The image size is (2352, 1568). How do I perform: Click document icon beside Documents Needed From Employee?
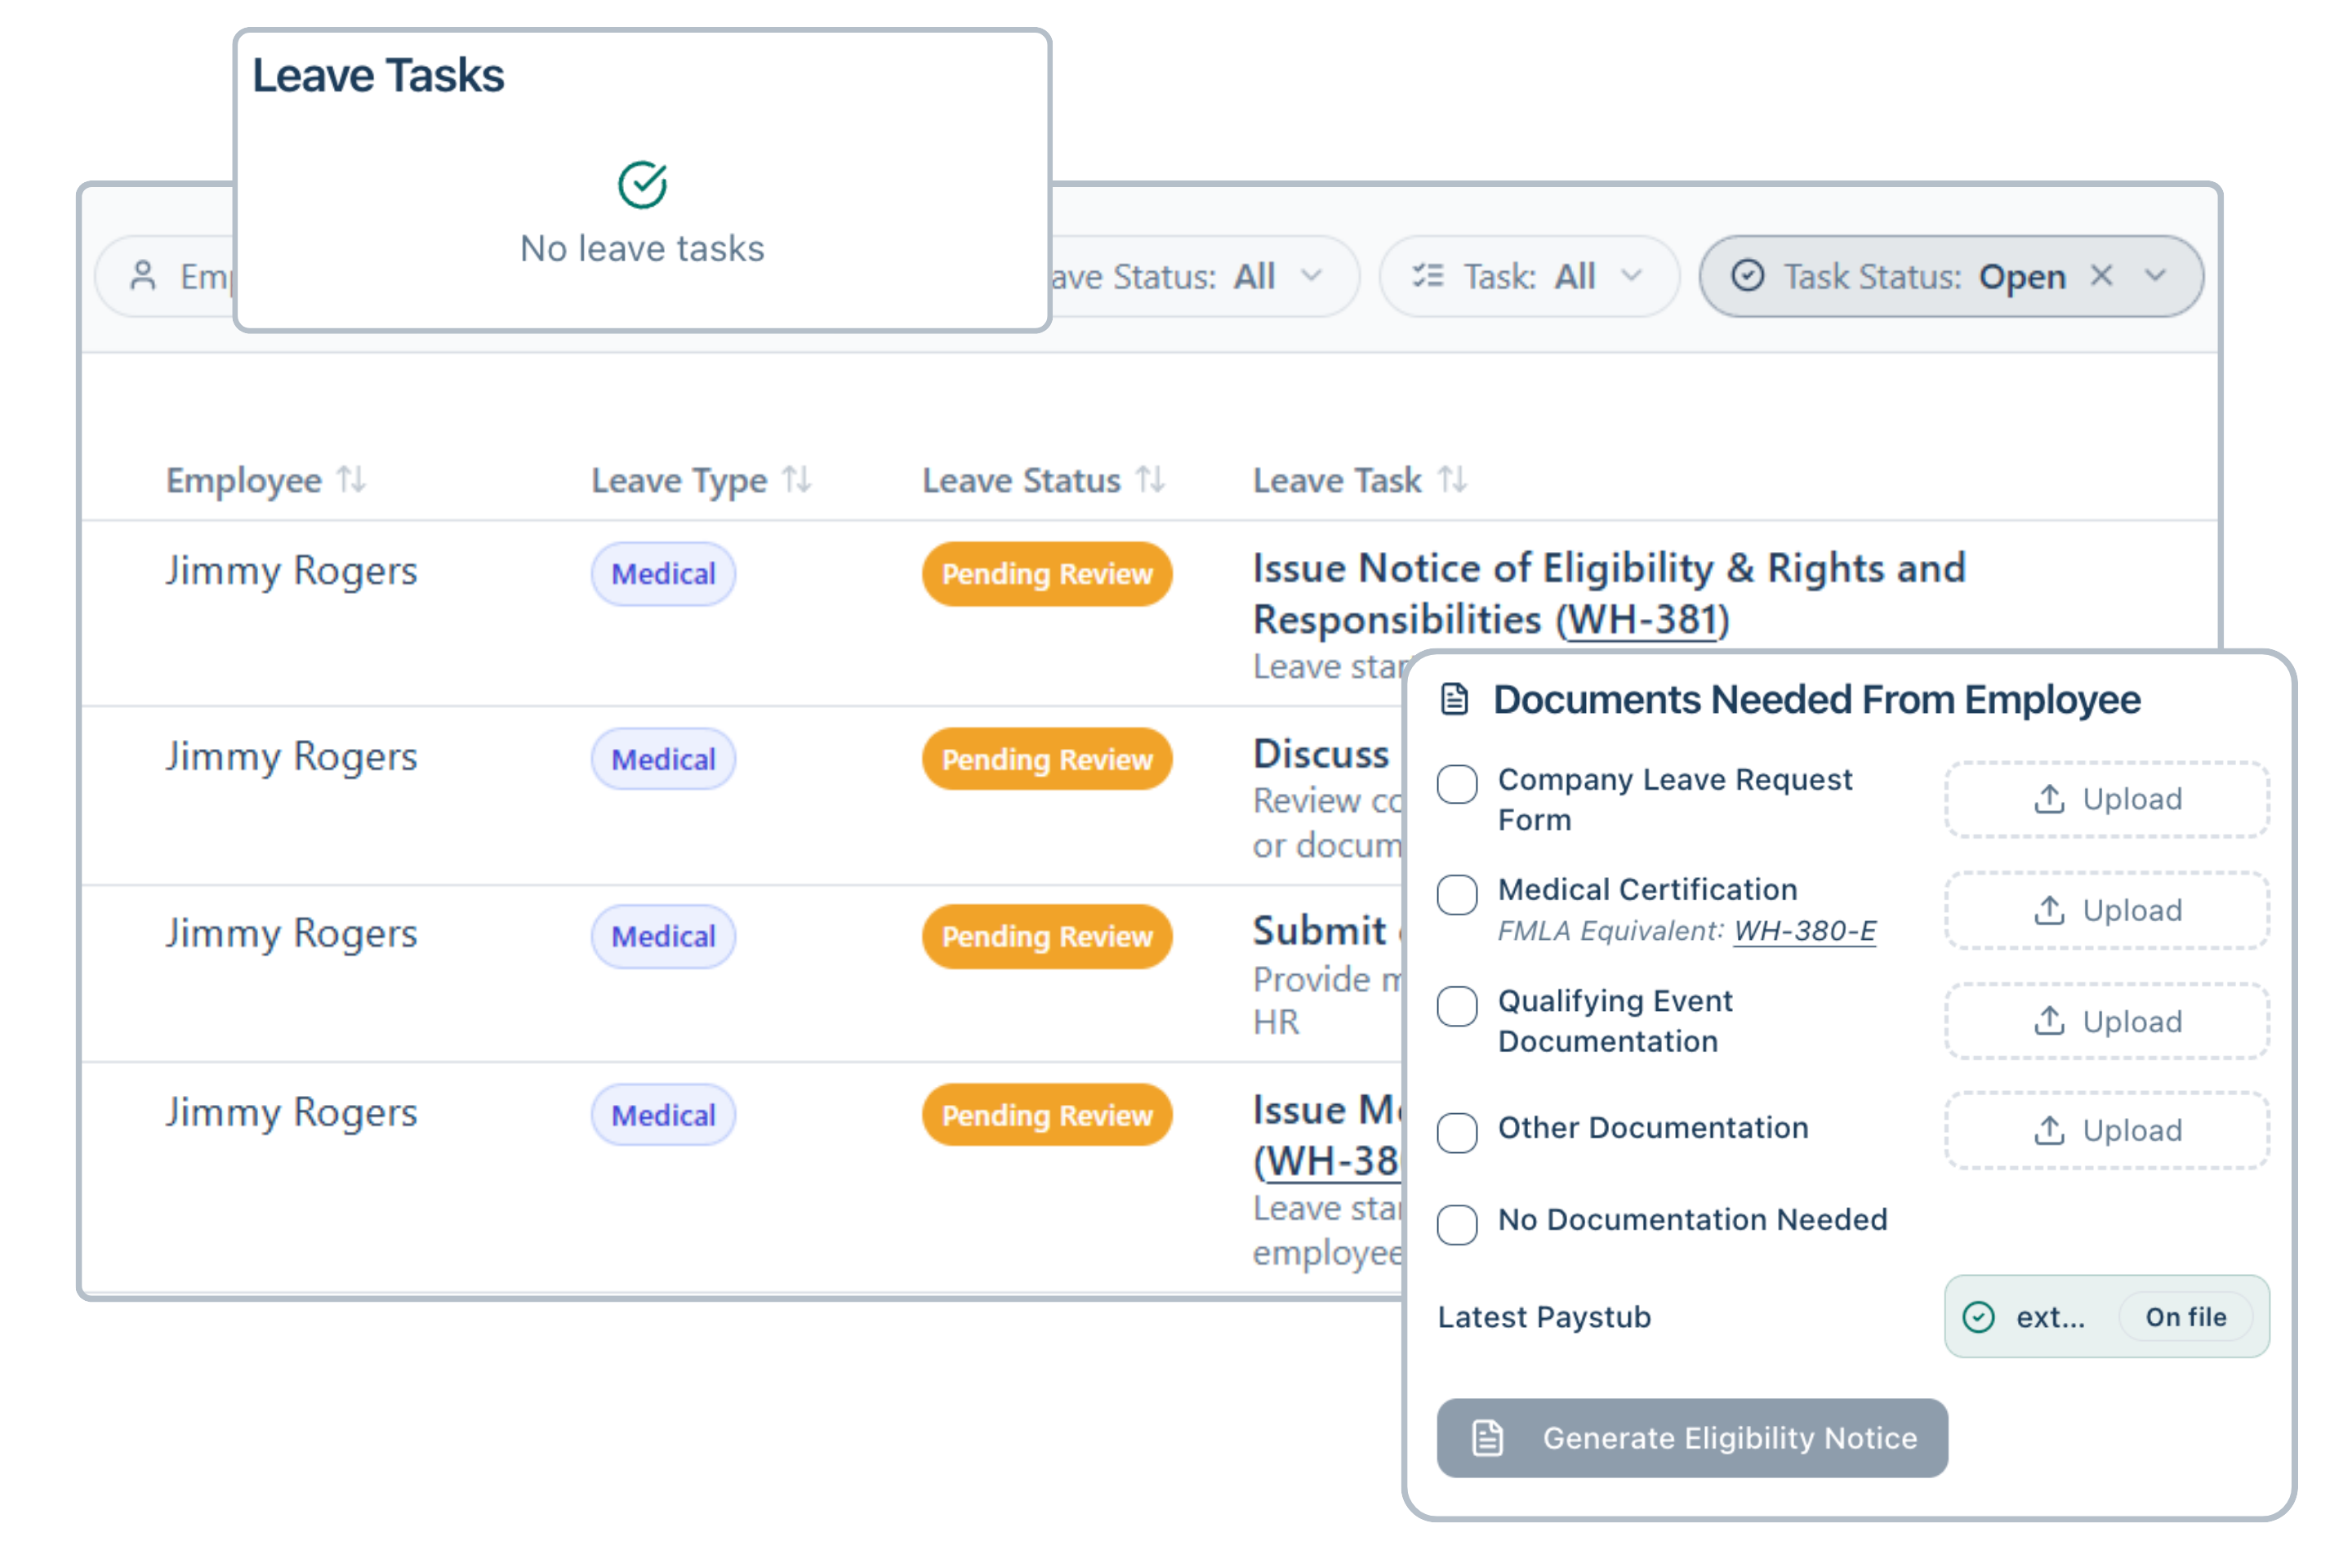tap(1455, 699)
